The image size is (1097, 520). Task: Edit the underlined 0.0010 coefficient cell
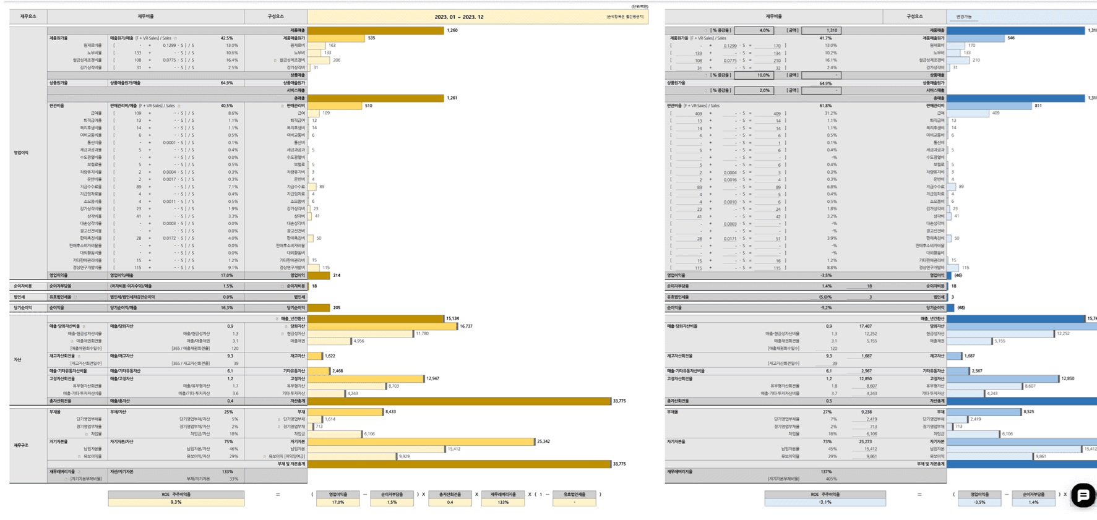730,202
